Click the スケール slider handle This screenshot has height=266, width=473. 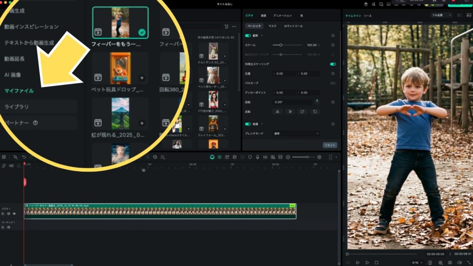pos(281,45)
